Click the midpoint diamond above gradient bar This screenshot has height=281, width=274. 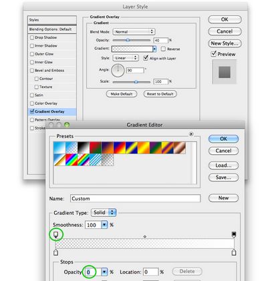pyautogui.click(x=145, y=236)
